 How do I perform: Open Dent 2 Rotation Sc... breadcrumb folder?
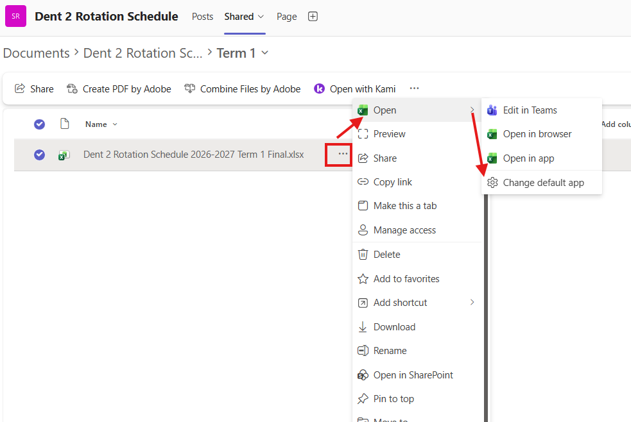[143, 53]
